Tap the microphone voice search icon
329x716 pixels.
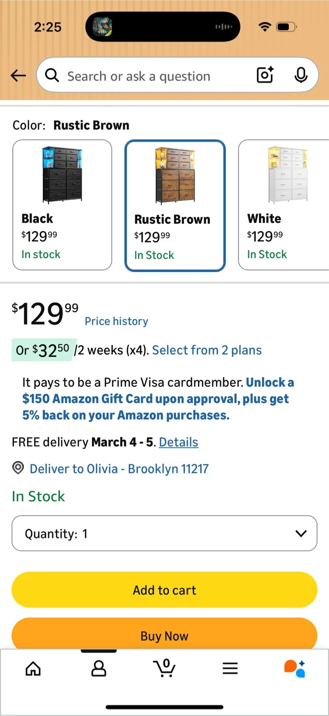300,76
